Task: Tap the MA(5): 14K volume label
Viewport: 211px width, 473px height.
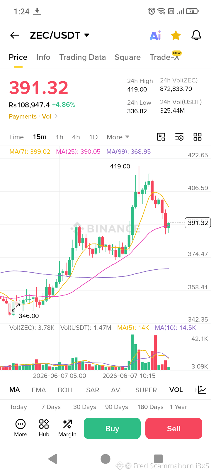Action: [x=133, y=328]
